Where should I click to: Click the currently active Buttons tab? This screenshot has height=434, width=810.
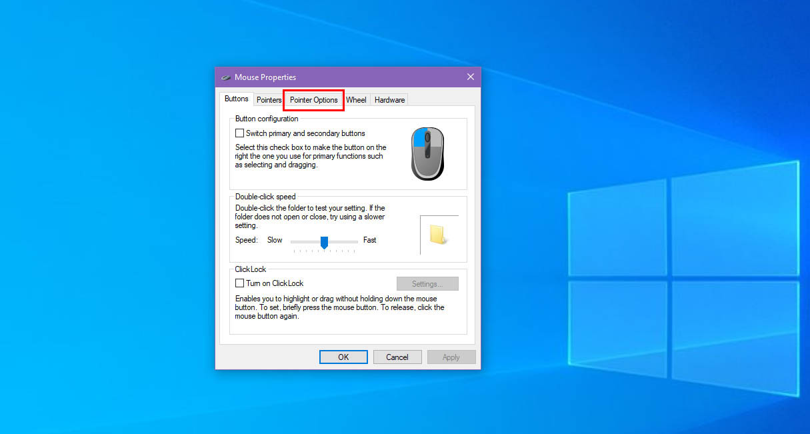tap(237, 98)
